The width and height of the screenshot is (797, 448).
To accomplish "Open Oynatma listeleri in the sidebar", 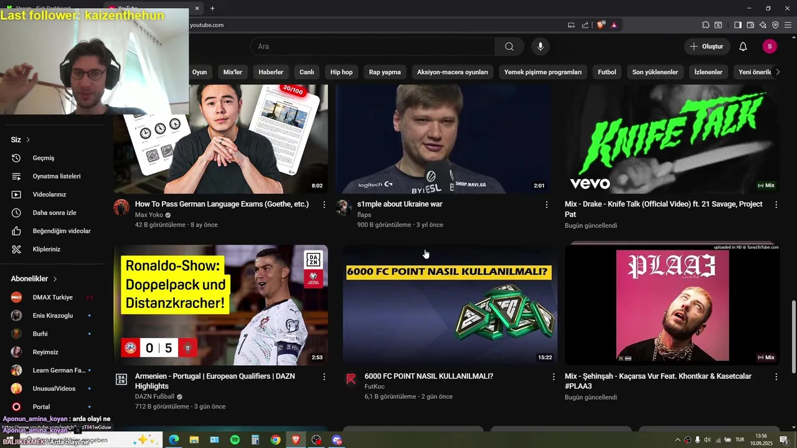I will [56, 176].
